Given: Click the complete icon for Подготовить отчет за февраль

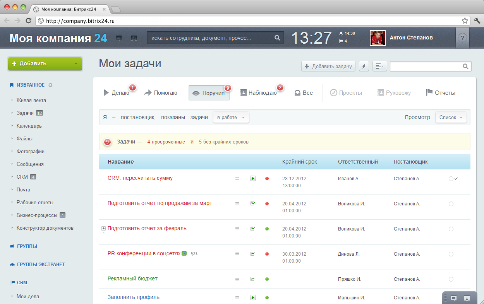Looking at the screenshot, I should (x=253, y=229).
